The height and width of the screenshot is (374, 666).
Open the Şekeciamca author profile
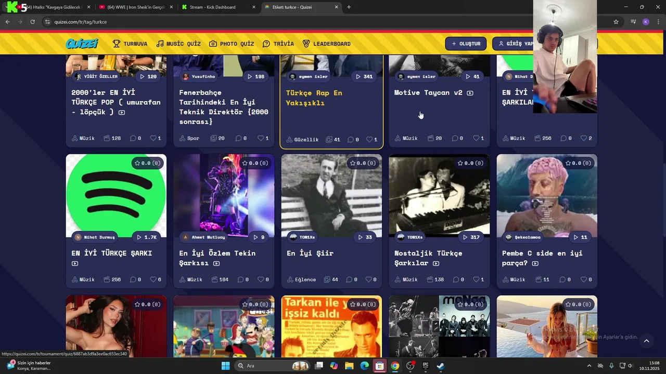(x=523, y=237)
